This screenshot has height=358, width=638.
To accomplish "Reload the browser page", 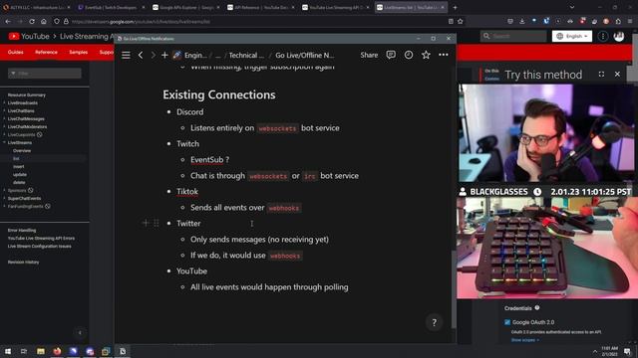I will pos(32,21).
